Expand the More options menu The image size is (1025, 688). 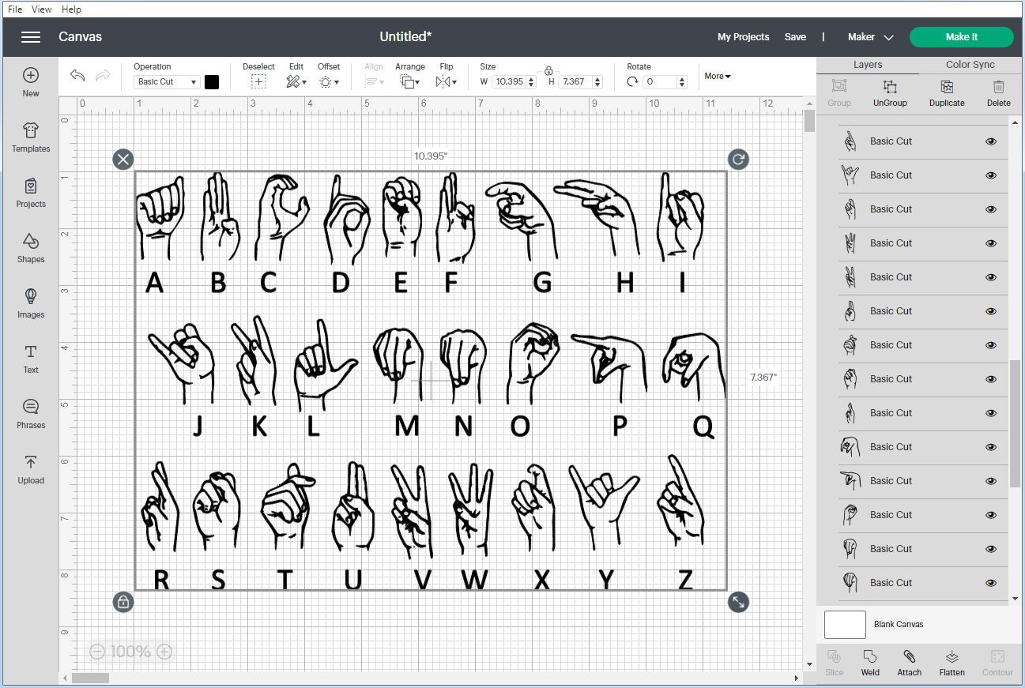tap(716, 76)
